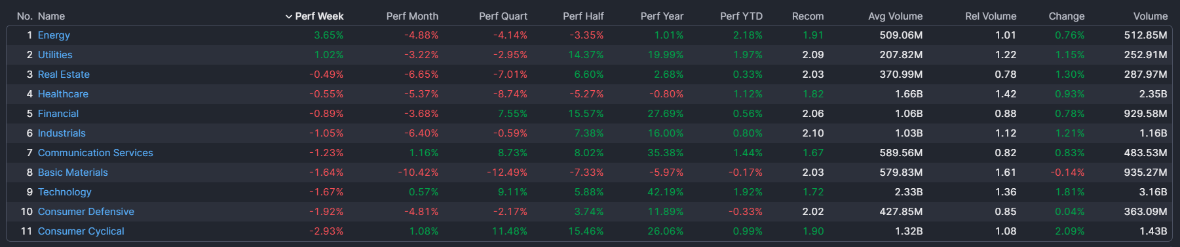The width and height of the screenshot is (1180, 247).
Task: Sort by Rel Volume header
Action: 991,16
